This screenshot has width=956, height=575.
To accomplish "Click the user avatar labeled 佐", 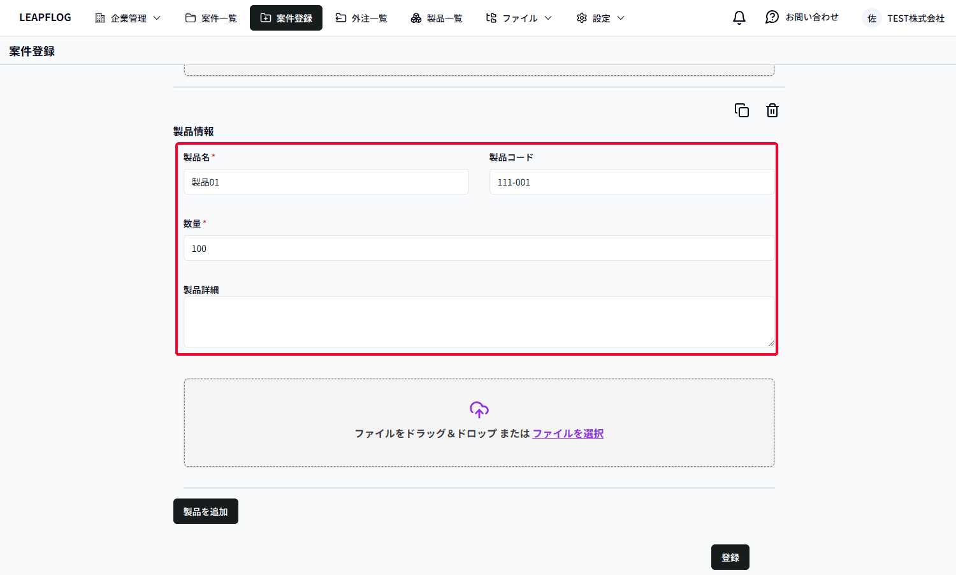I will [871, 18].
